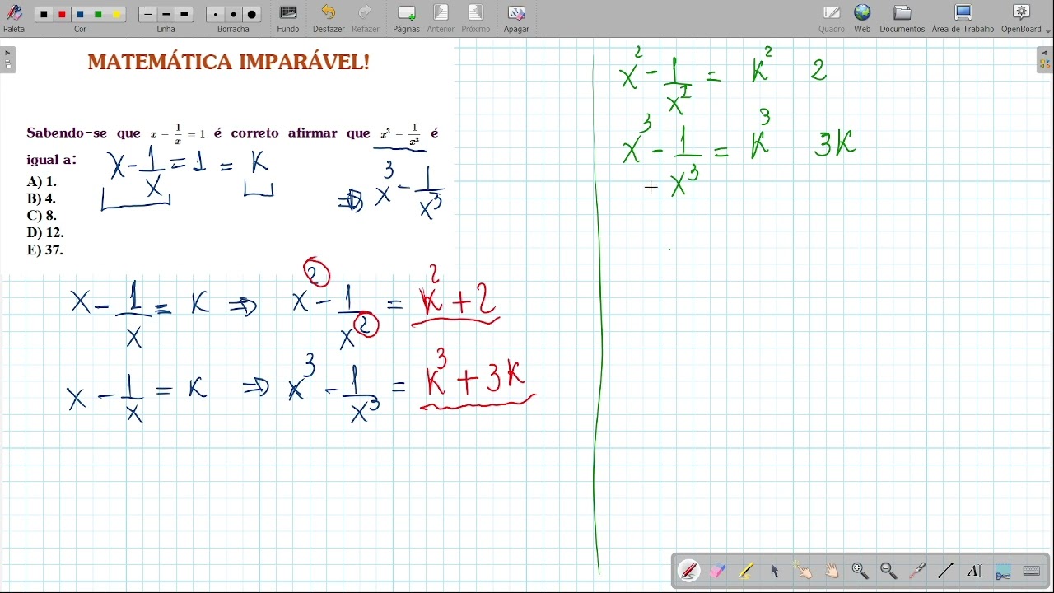The width and height of the screenshot is (1054, 593).
Task: Click answer option A) 1.
Action: [42, 182]
